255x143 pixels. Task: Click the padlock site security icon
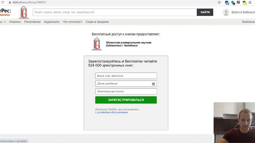pyautogui.click(x=10, y=2)
